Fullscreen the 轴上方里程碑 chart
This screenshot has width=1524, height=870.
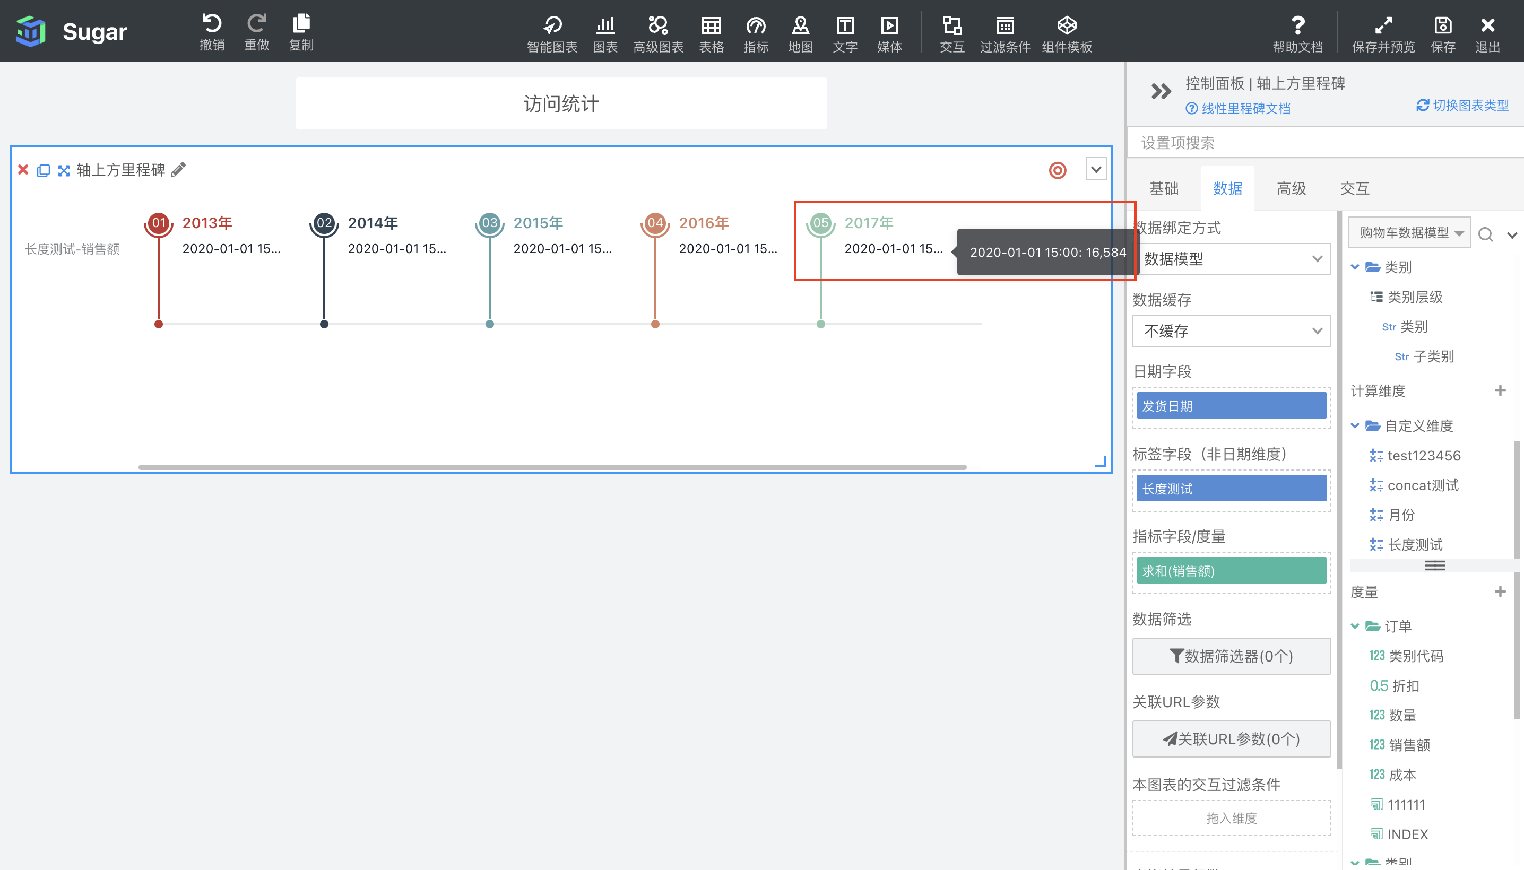pos(64,170)
